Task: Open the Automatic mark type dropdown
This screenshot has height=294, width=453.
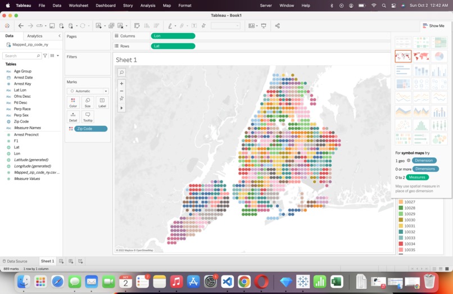Action: click(x=88, y=91)
